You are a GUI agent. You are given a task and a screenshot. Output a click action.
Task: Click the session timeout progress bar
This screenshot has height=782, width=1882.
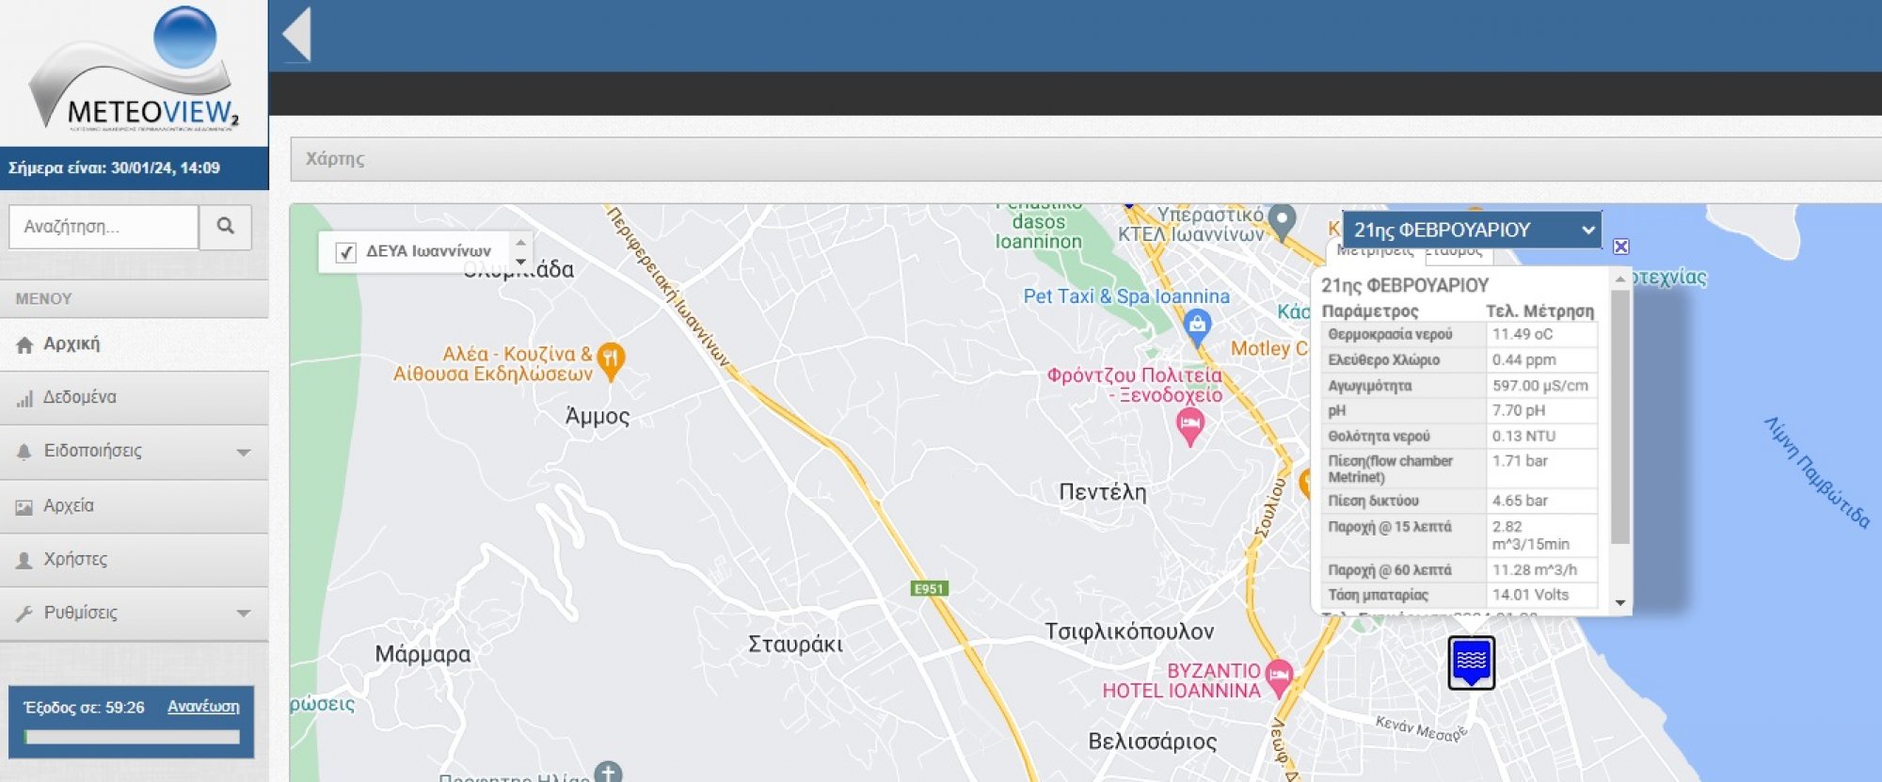(132, 737)
